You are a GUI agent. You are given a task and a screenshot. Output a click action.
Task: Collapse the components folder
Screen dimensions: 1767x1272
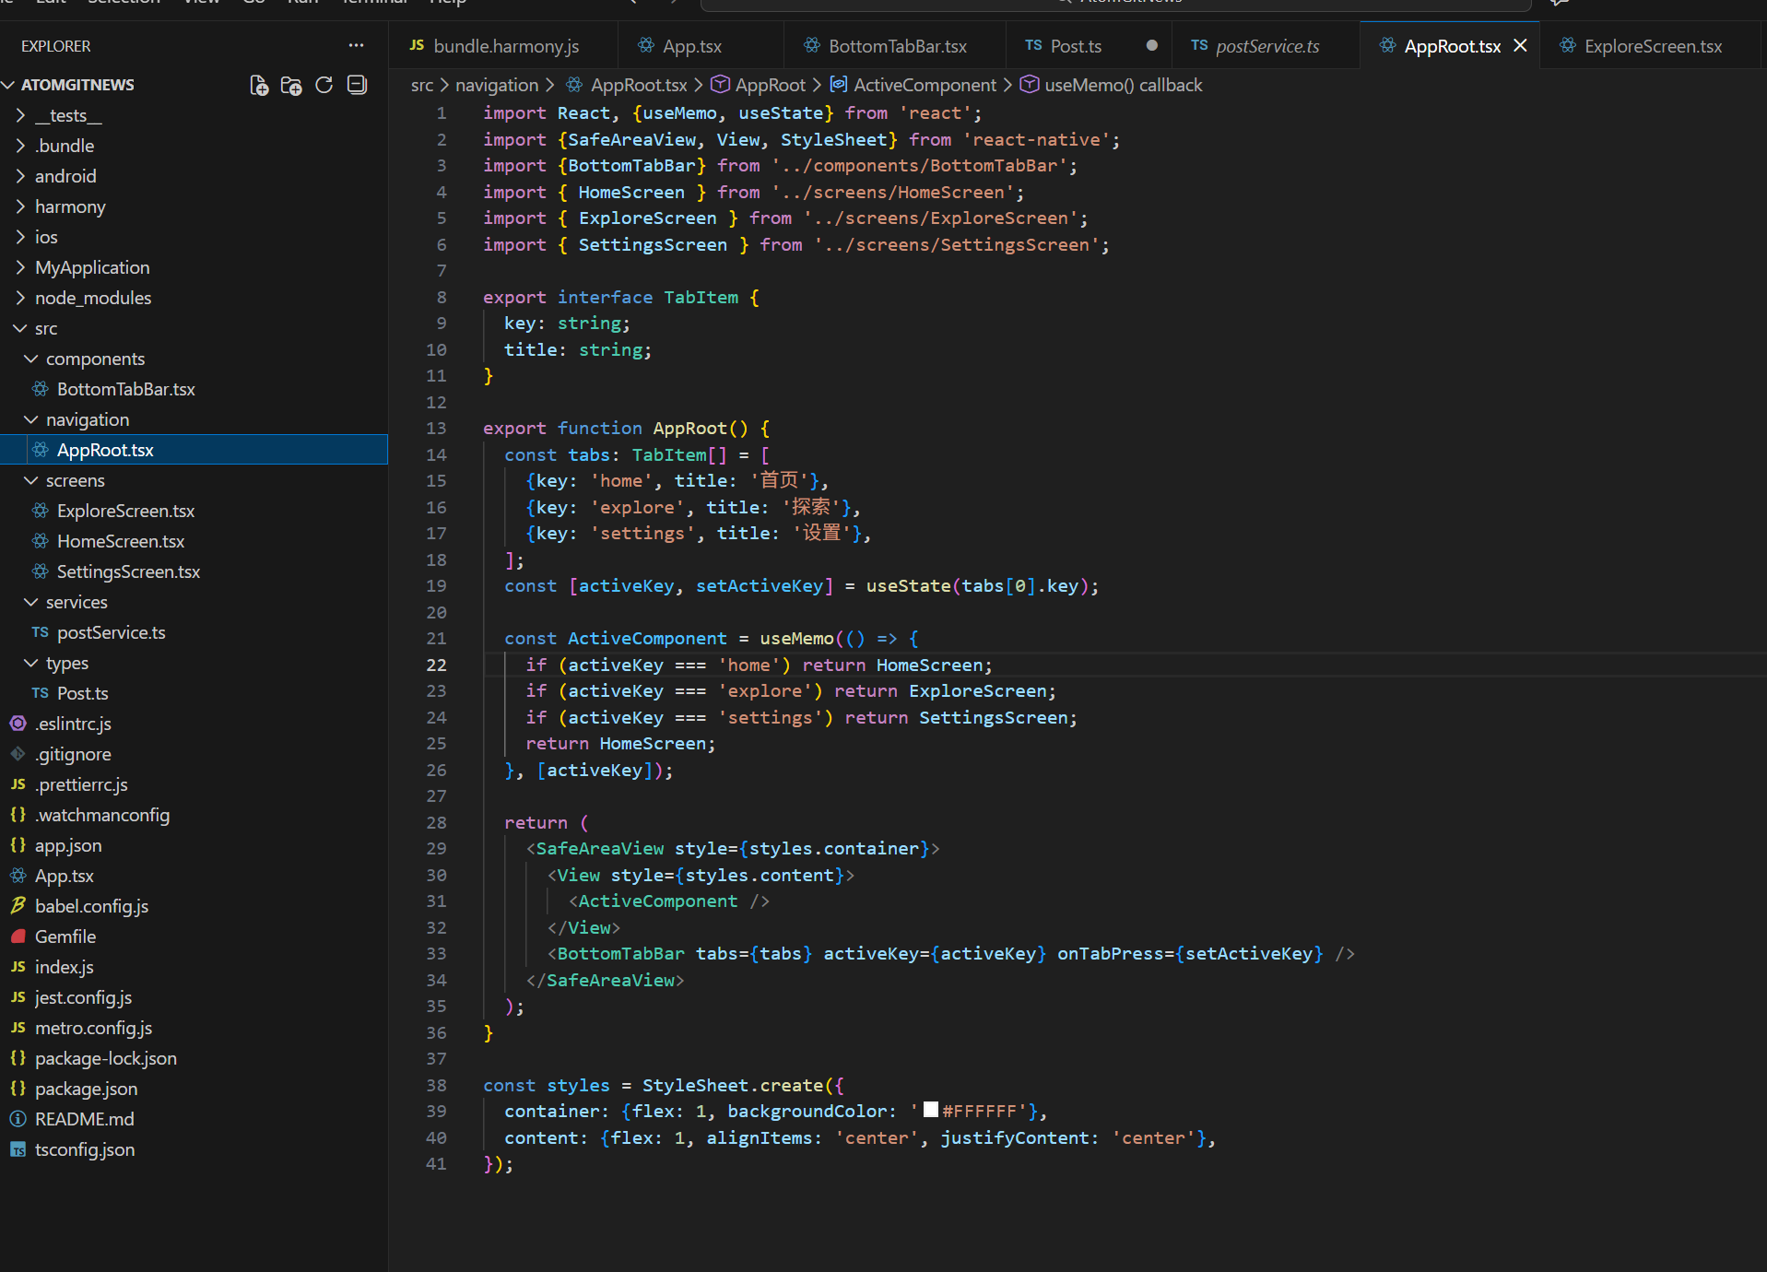(x=31, y=359)
